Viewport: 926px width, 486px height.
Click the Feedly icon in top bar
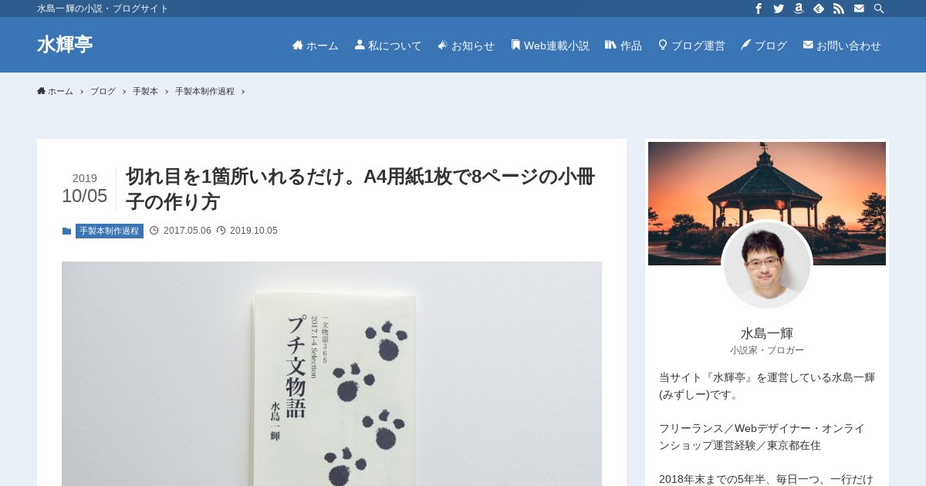pos(819,8)
